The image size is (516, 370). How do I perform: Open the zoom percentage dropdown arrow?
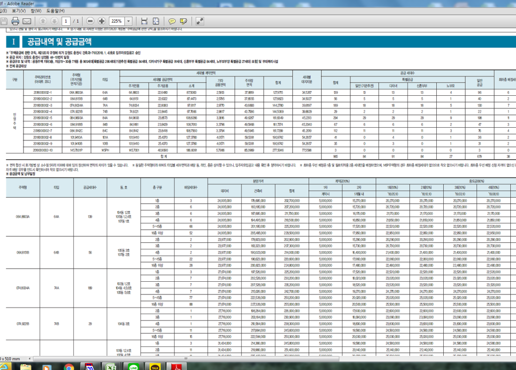[x=129, y=21]
